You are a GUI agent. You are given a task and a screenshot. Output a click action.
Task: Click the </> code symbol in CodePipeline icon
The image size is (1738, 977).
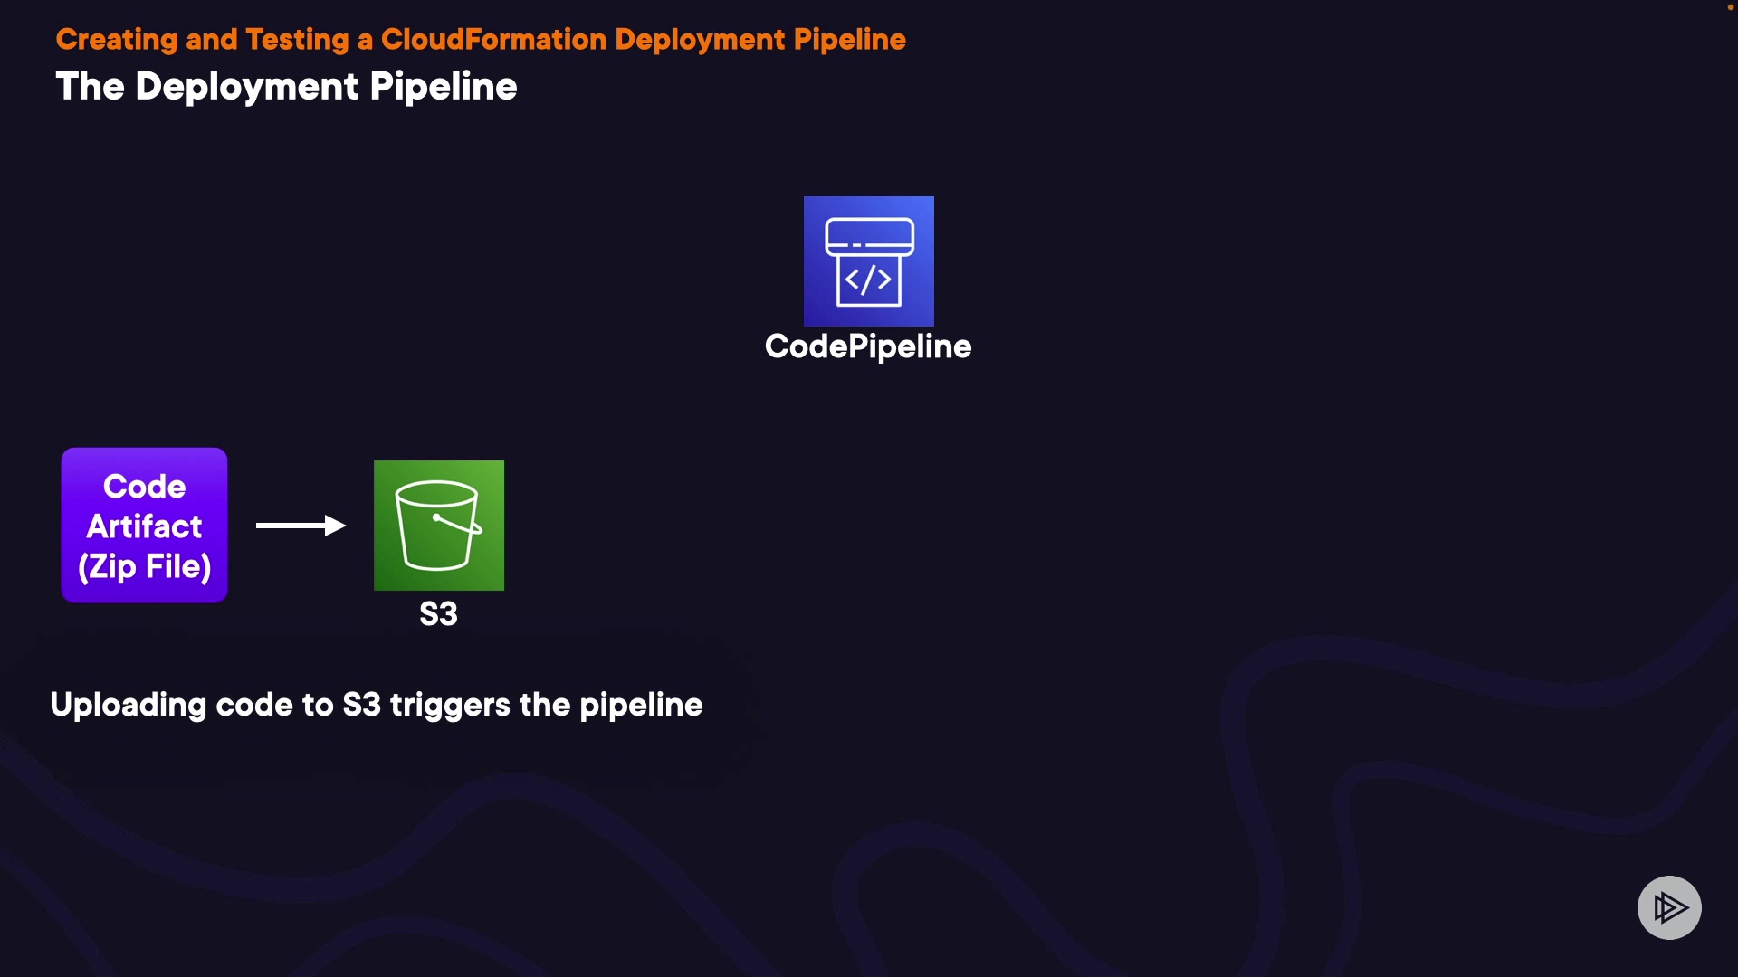(868, 280)
